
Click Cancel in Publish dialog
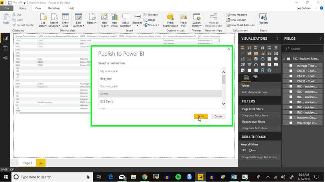tap(218, 116)
